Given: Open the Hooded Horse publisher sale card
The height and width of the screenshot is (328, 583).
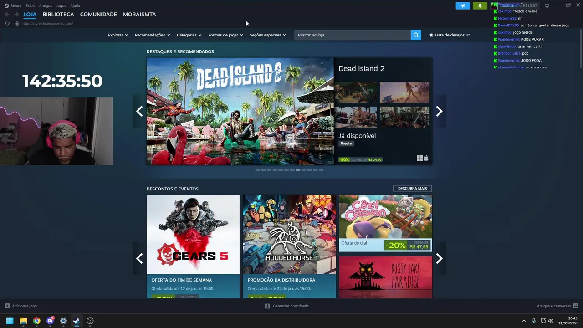Looking at the screenshot, I should coord(289,246).
